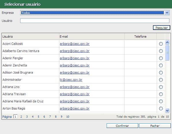
Task: Go to page 5 of results
Action: click(x=38, y=117)
